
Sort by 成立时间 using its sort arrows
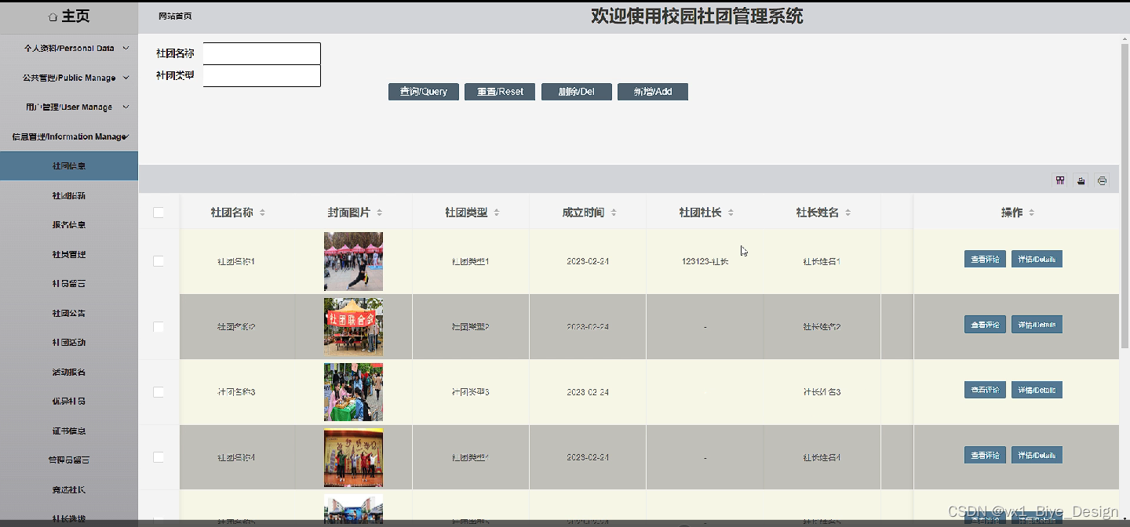pyautogui.click(x=614, y=213)
